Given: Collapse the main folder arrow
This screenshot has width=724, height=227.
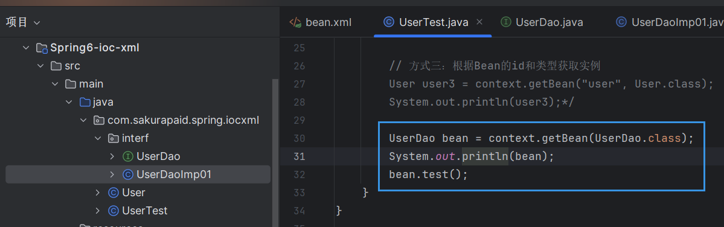Looking at the screenshot, I should click(55, 84).
